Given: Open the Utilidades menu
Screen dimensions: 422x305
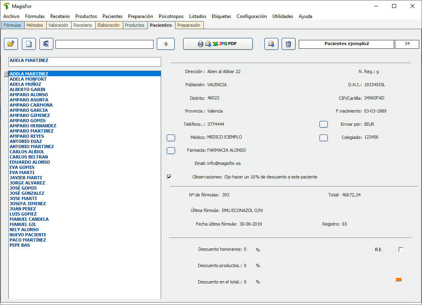Looking at the screenshot, I should [282, 16].
